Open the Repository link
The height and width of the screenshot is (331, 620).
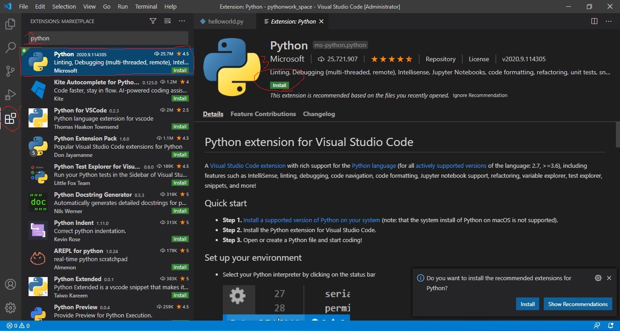[440, 59]
